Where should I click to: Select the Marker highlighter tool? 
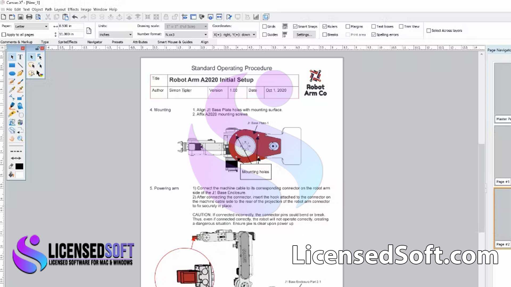12,106
